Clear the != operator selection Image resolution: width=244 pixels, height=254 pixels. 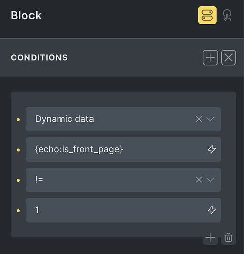pos(199,180)
